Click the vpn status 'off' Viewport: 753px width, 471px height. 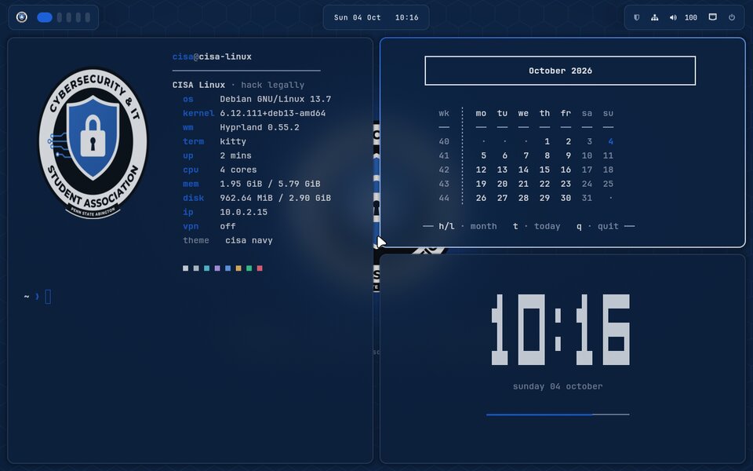pos(227,226)
